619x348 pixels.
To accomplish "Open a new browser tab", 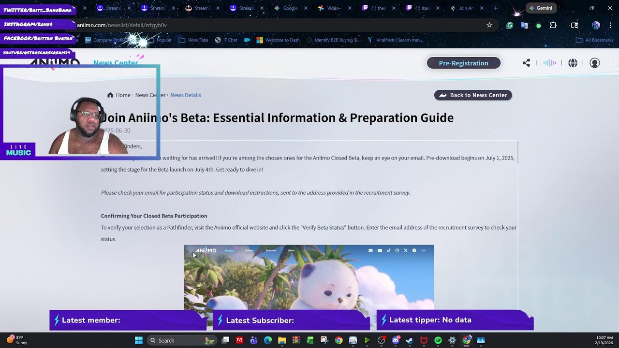I will click(496, 8).
